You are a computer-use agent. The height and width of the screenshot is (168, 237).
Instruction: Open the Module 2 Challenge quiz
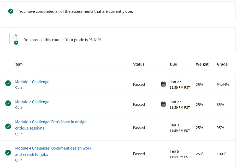click(x=32, y=102)
